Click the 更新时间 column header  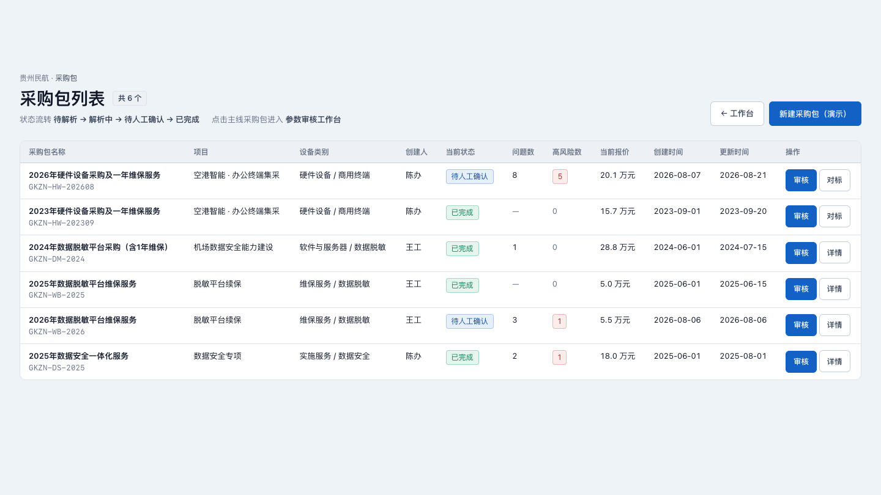[x=734, y=152]
